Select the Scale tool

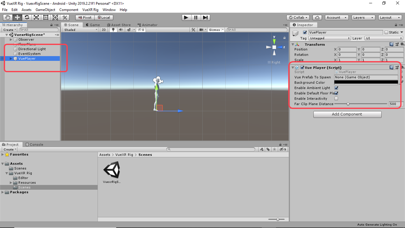36,17
